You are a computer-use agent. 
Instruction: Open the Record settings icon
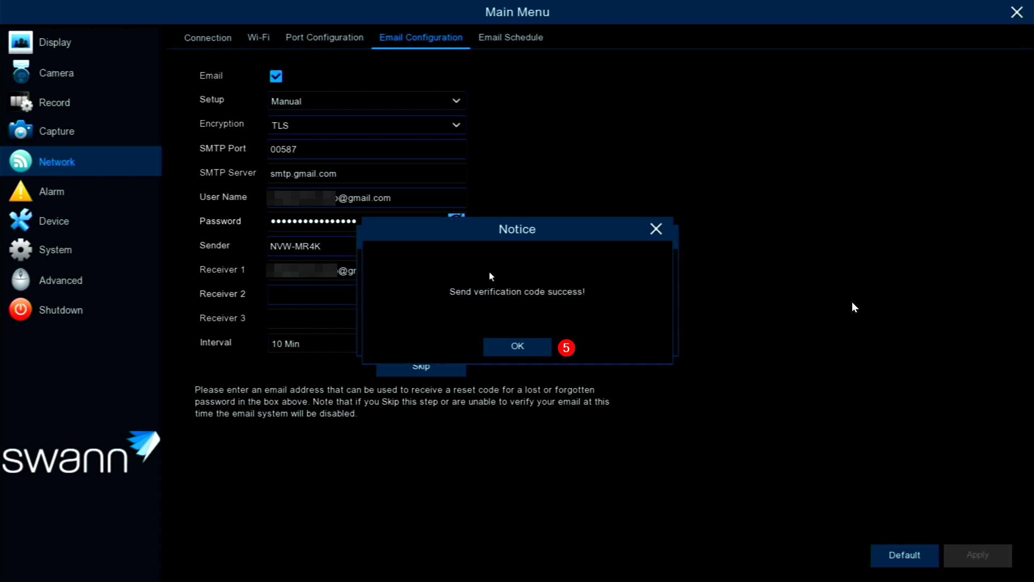point(20,102)
